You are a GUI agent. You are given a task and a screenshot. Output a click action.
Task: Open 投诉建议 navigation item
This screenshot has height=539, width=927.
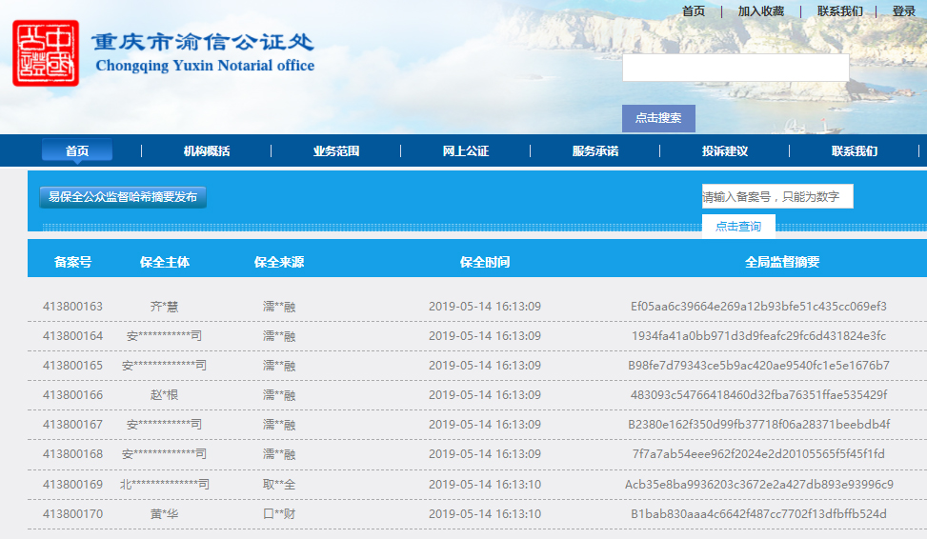click(724, 150)
